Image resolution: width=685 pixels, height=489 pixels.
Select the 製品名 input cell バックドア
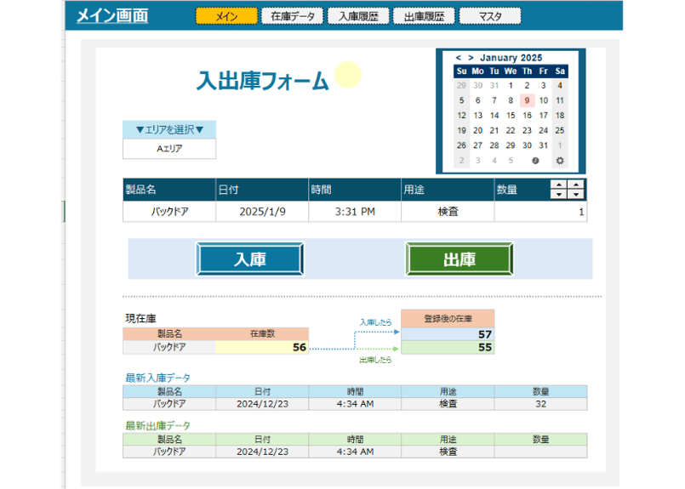[169, 212]
